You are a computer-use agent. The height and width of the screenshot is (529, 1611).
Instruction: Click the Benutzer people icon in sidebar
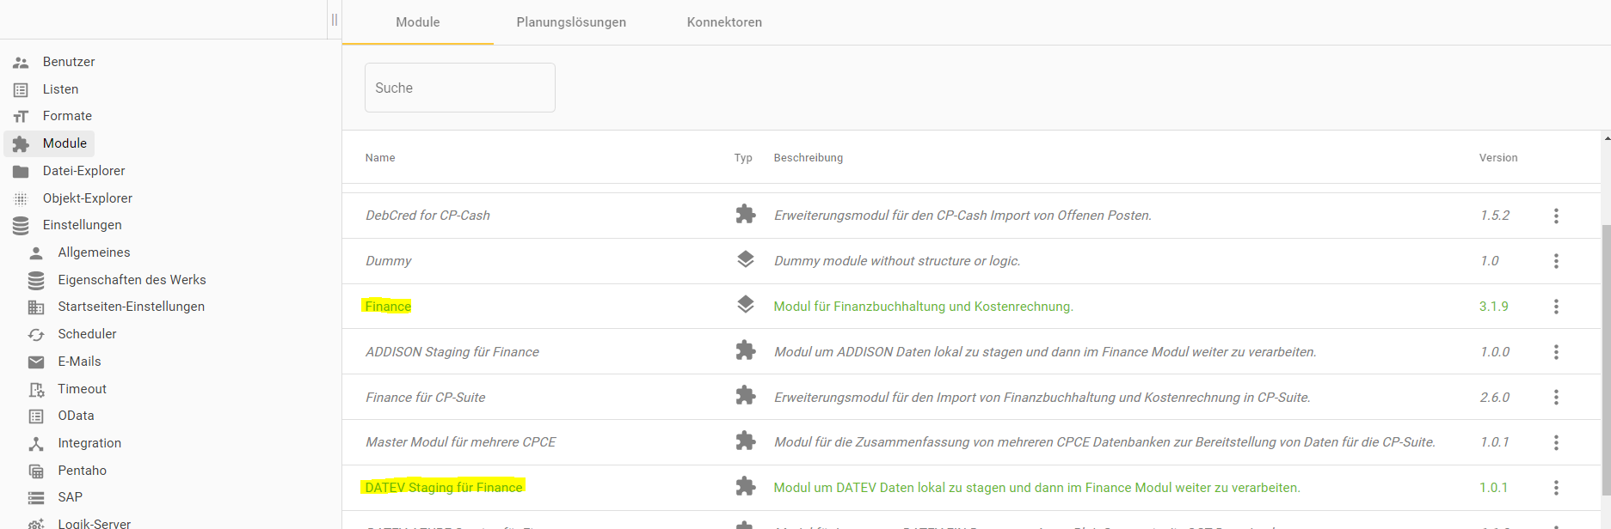tap(21, 63)
